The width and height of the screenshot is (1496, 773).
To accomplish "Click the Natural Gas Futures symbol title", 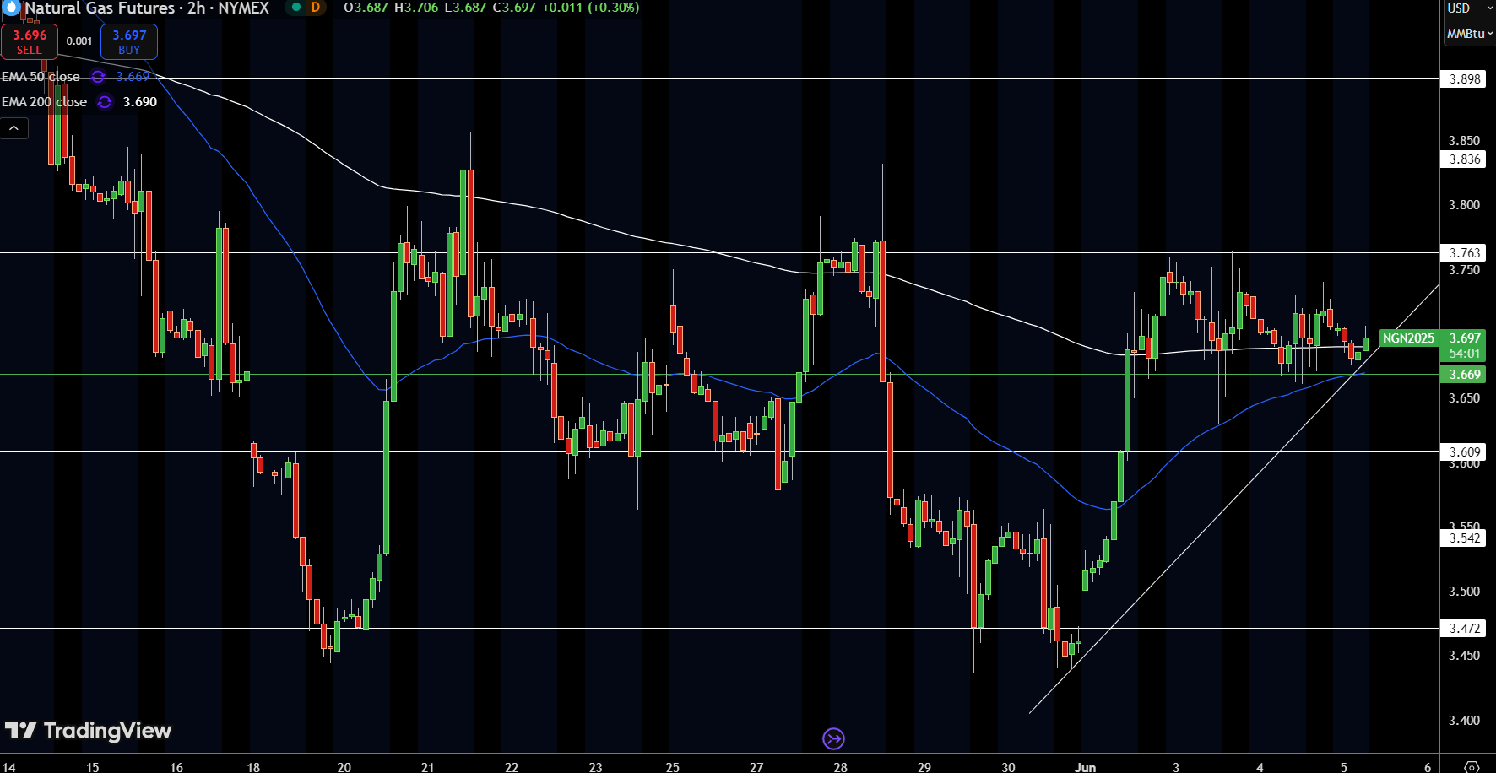I will 147,8.
